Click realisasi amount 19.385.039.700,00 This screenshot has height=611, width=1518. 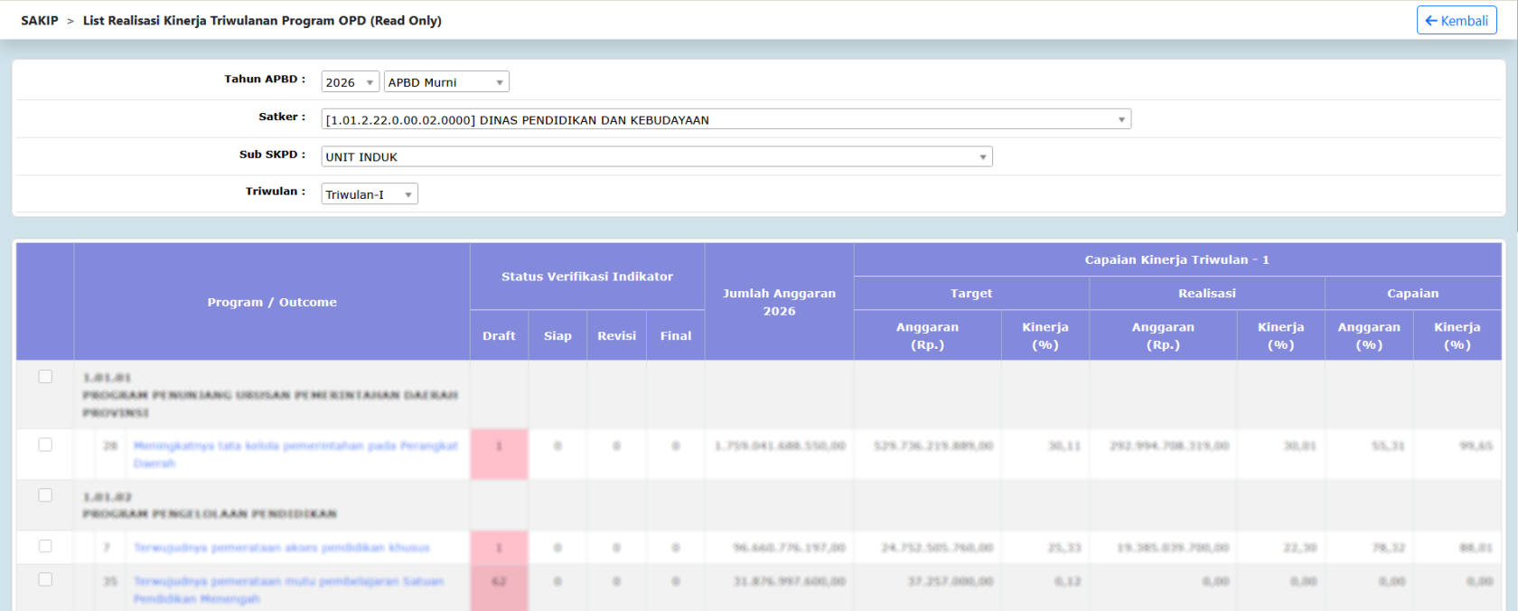[x=1173, y=548]
